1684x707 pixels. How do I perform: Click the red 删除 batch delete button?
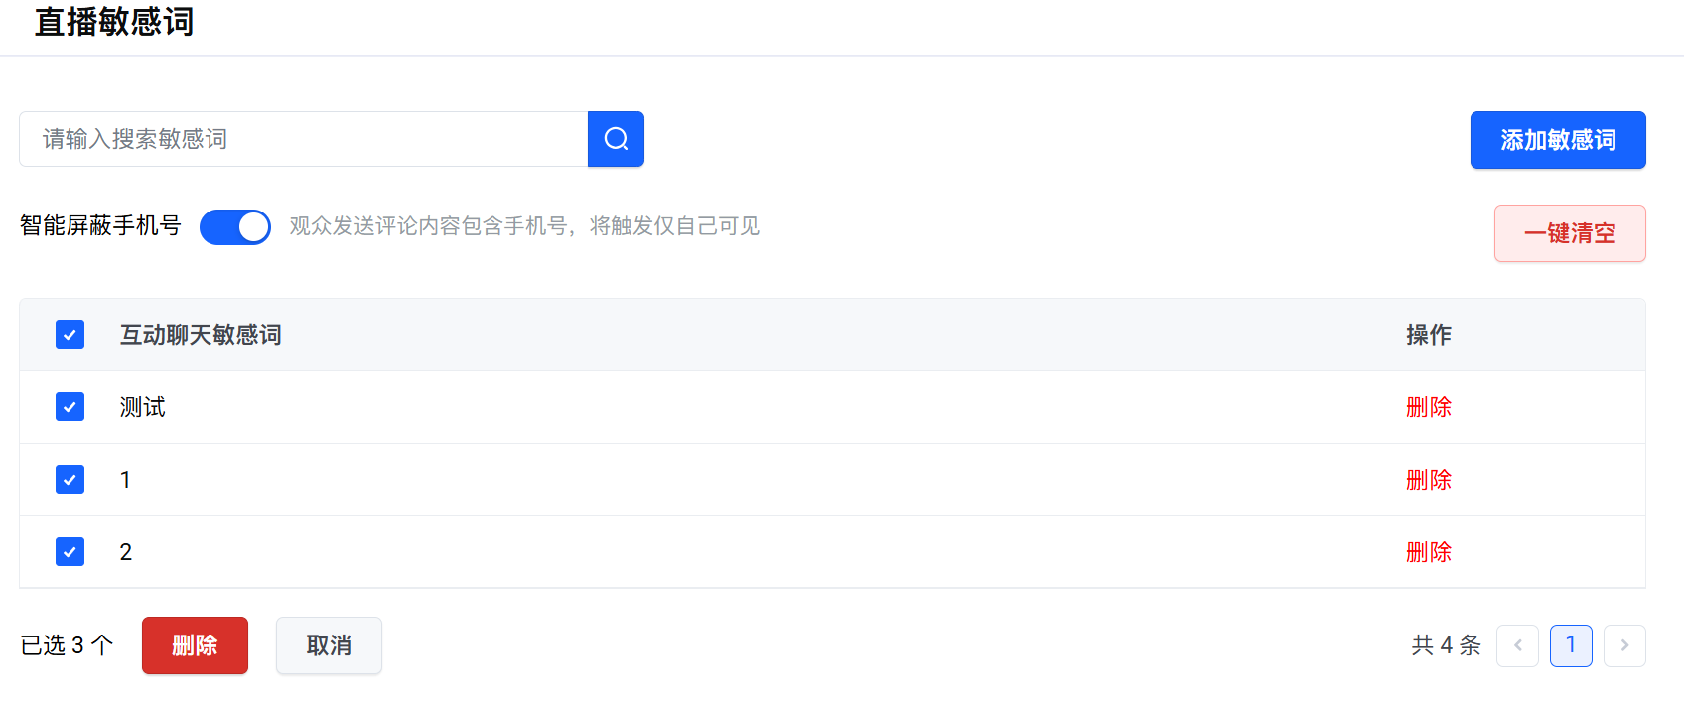click(195, 645)
